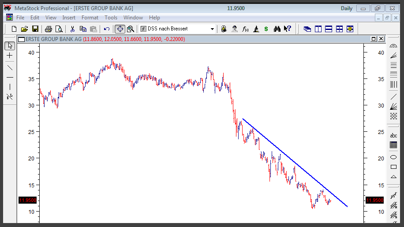Click the blue calendar grid icon
The image size is (404, 227).
(x=393, y=145)
